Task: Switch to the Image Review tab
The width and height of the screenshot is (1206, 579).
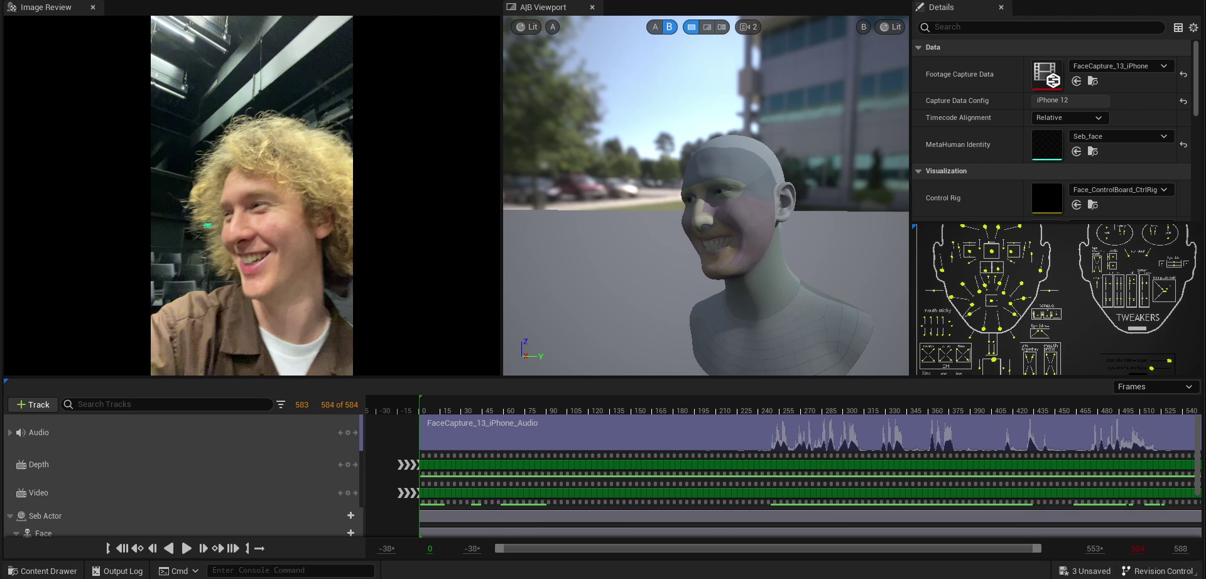Action: tap(45, 8)
